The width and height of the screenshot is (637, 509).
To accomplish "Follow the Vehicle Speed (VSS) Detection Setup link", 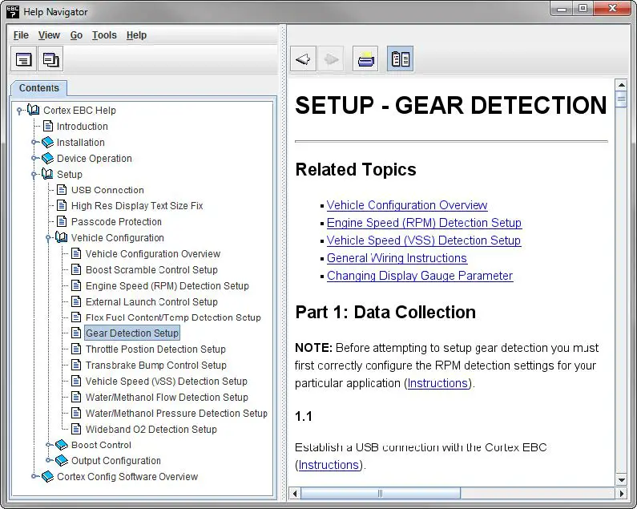I will pyautogui.click(x=424, y=240).
